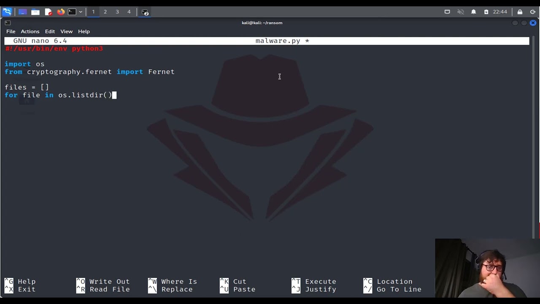
Task: Open the notifications bell
Action: 473,12
